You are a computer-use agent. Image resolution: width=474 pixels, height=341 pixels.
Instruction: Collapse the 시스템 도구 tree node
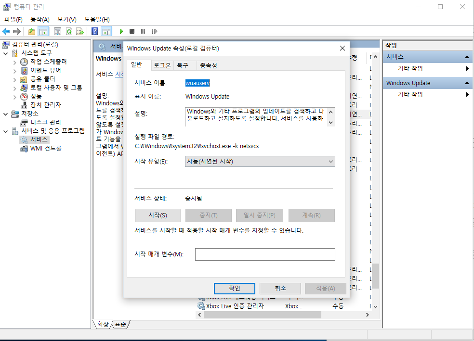click(5, 53)
